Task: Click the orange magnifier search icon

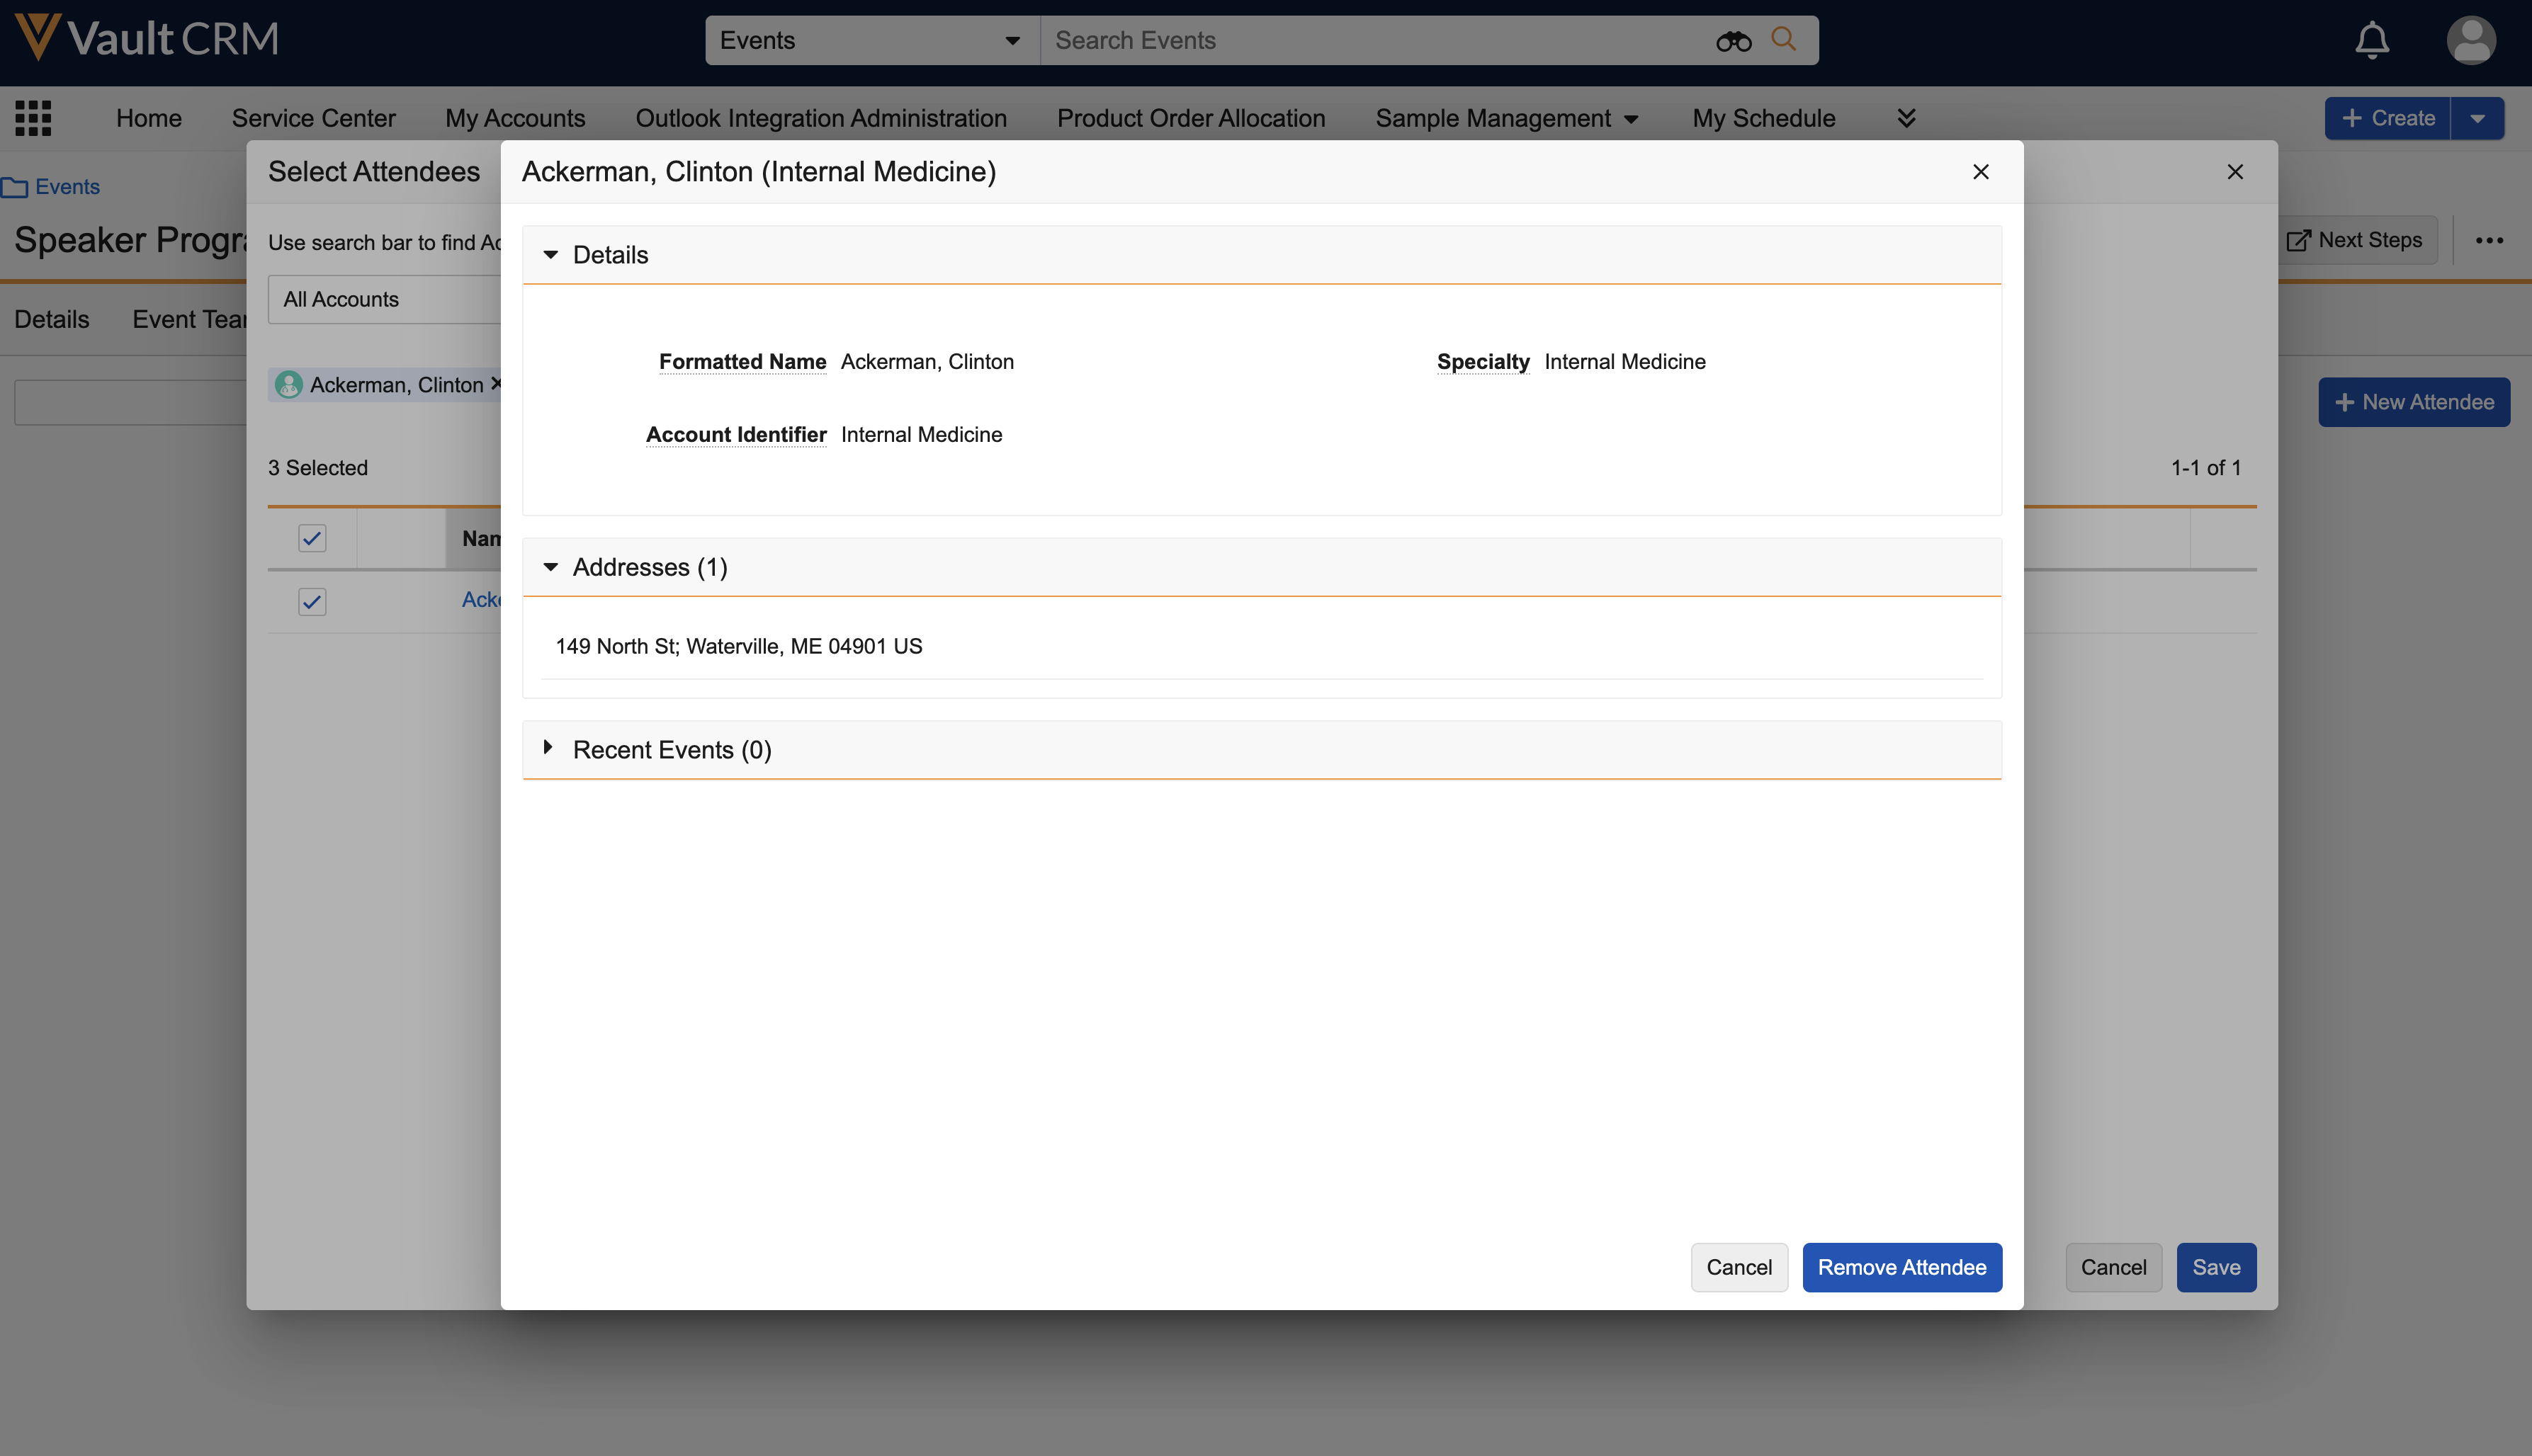Action: tap(1782, 39)
